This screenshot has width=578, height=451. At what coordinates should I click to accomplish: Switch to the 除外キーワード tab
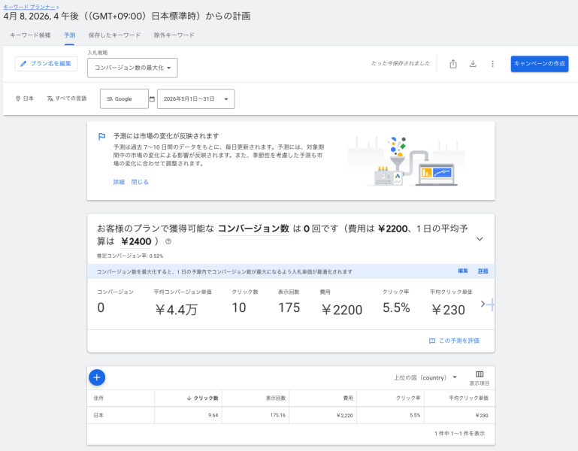(174, 35)
